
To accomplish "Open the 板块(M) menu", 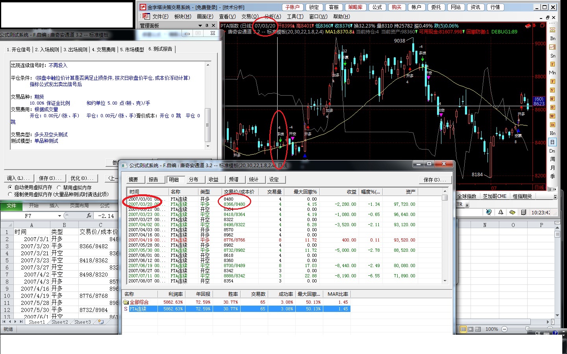I will pyautogui.click(x=183, y=17).
